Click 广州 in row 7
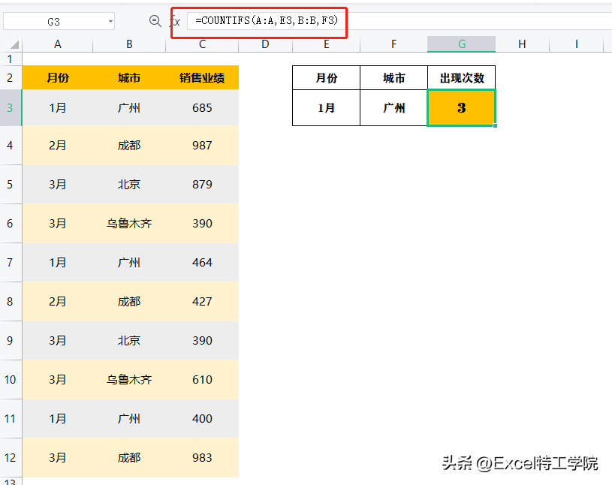This screenshot has height=485, width=612. pyautogui.click(x=129, y=262)
